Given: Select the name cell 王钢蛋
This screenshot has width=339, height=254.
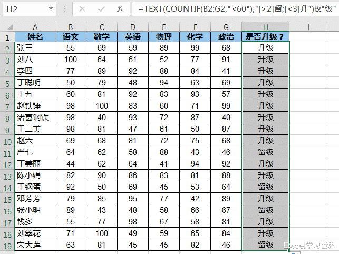Looking at the screenshot, I should (35, 187).
